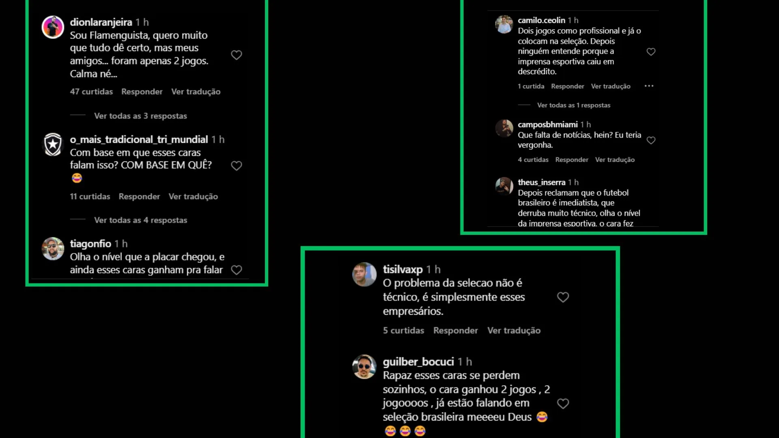Reply to dionlaranjeira via Responder
The height and width of the screenshot is (438, 779).
click(142, 92)
